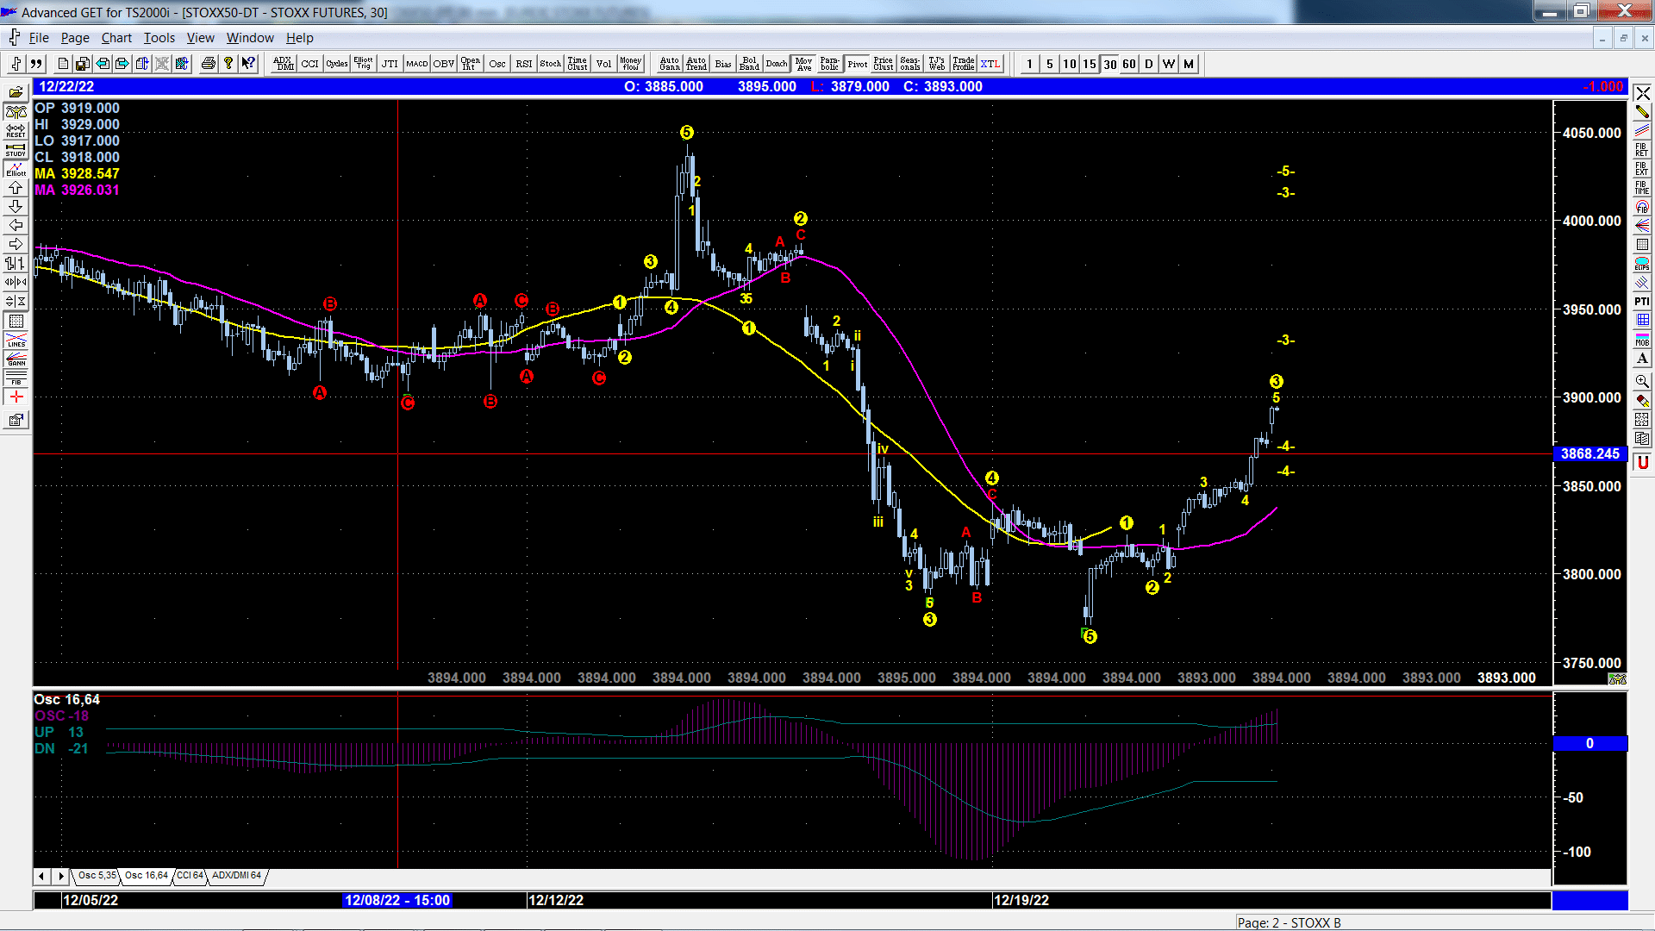1655x931 pixels.
Task: Add the RSI indicator
Action: 524,64
